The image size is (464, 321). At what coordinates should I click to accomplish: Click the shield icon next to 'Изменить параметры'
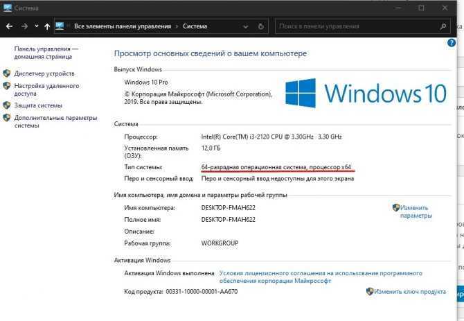pyautogui.click(x=396, y=207)
